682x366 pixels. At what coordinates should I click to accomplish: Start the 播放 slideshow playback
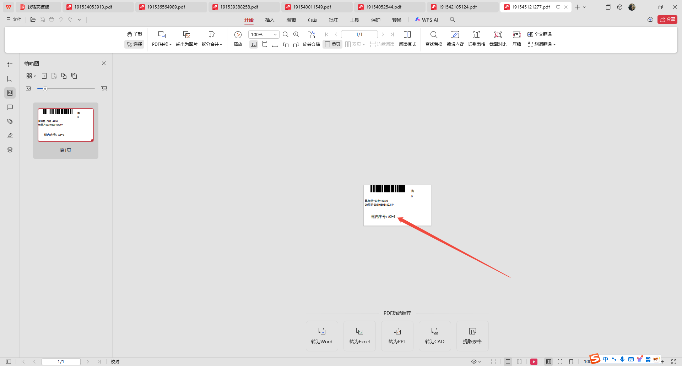(x=238, y=39)
